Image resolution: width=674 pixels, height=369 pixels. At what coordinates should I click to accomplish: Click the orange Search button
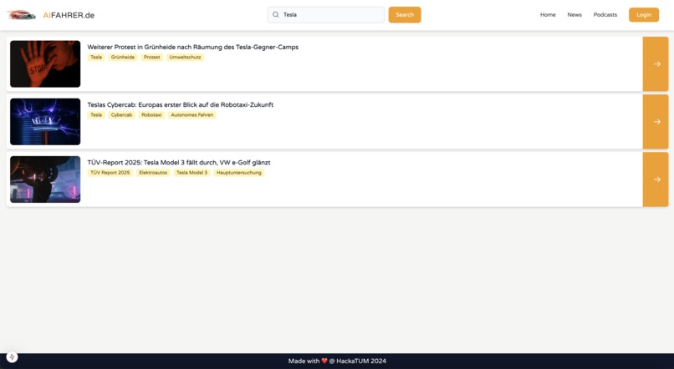[405, 14]
